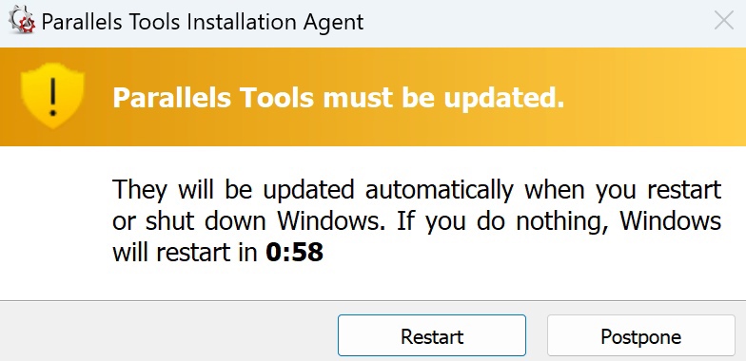Click the exclamation mark inside the shield
This screenshot has width=746, height=361.
[53, 97]
